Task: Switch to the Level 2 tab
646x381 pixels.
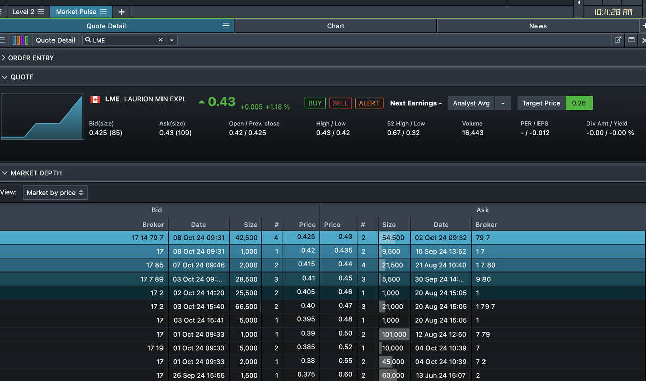Action: click(x=22, y=12)
